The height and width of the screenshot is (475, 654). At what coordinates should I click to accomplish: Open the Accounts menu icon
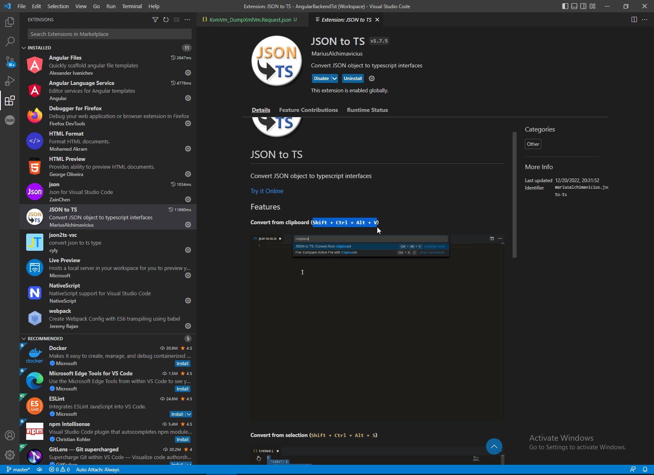pyautogui.click(x=10, y=435)
